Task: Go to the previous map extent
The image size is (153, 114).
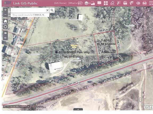Action: pos(5,33)
